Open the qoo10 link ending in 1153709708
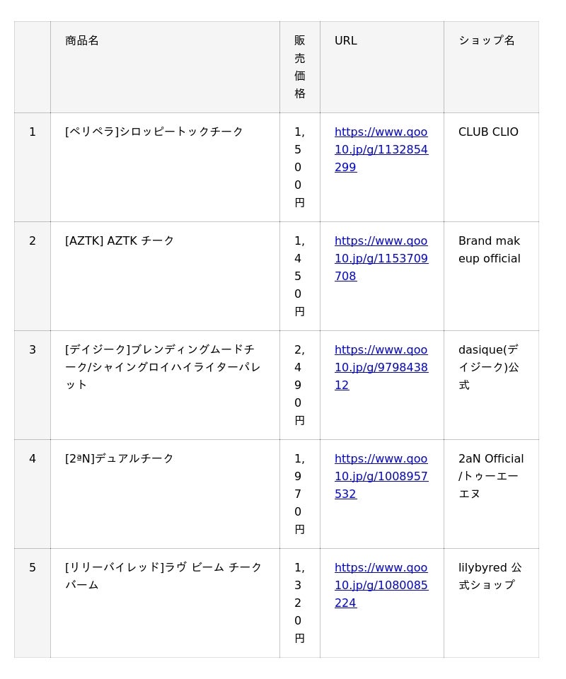The width and height of the screenshot is (566, 679). point(381,258)
